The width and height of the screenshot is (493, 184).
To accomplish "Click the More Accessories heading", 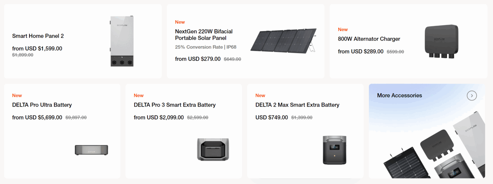I will click(x=399, y=95).
